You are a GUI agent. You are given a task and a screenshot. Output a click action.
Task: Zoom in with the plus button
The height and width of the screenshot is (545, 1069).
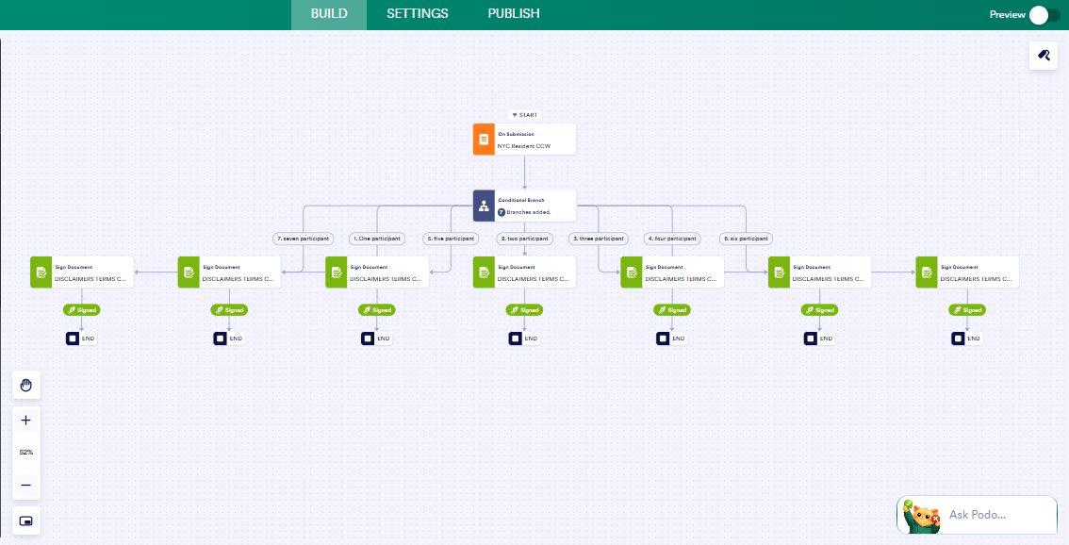(25, 421)
